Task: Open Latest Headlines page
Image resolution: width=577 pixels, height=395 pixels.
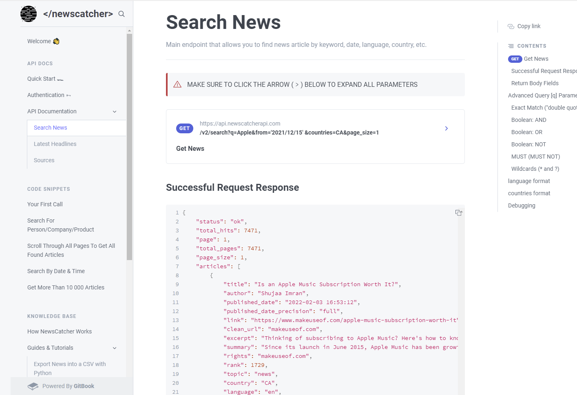Action: pos(55,144)
